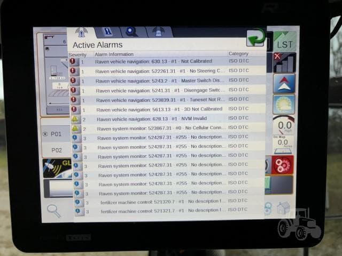342x256 pixels.
Task: Tap the 0.0 mph speed gauge
Action: click(x=284, y=125)
